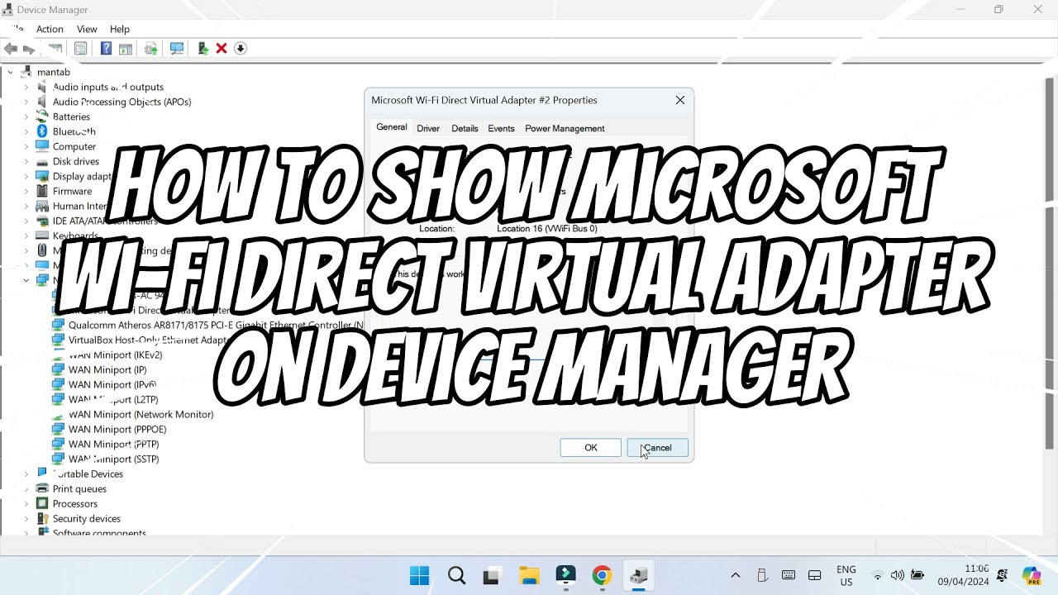Screen dimensions: 1058x595
Task: Open the Help menu
Action: click(x=120, y=29)
